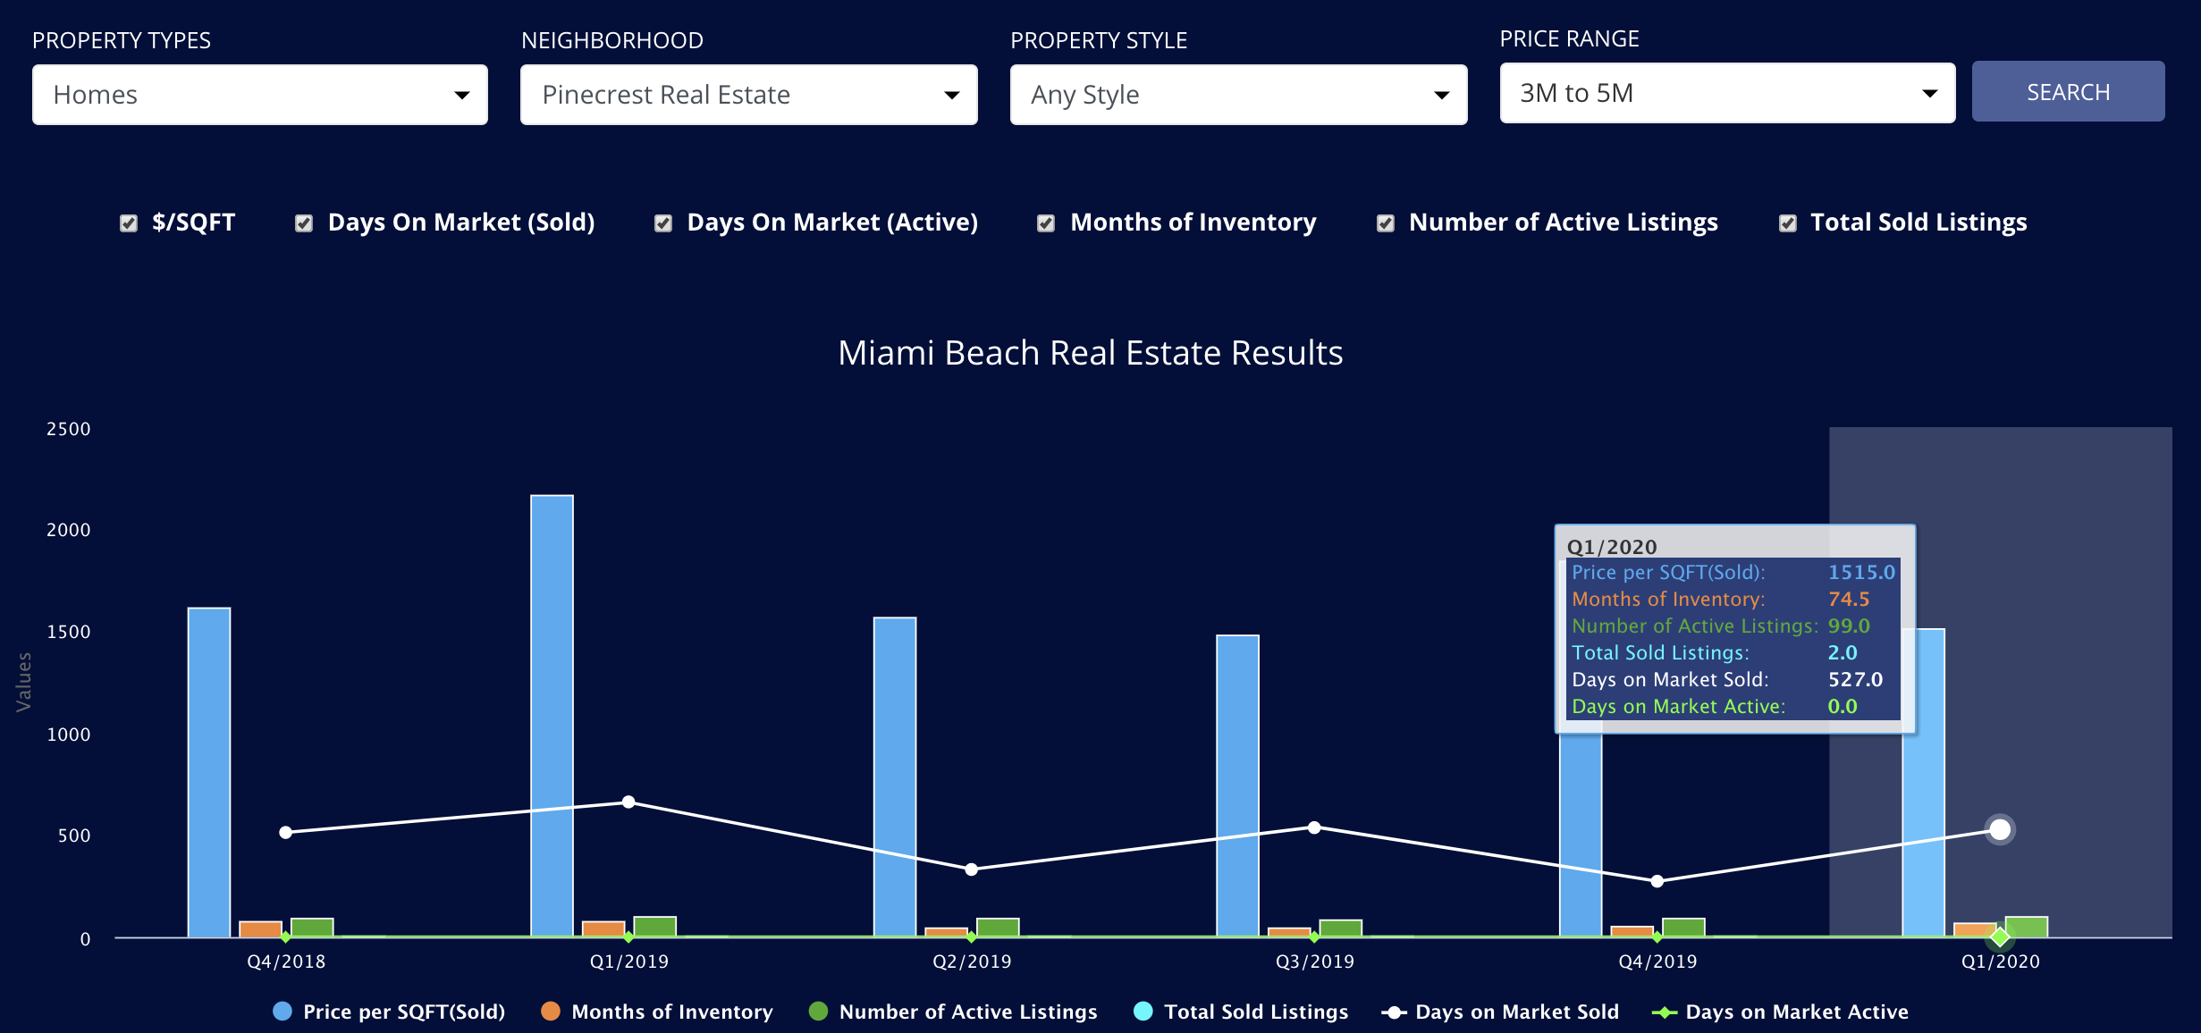Click the blue Price per SQFT(Sold) legend dot
Viewport: 2201px width, 1033px height.
(x=283, y=1012)
